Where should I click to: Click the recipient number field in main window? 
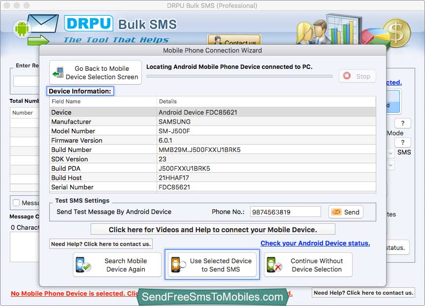pos(26,81)
